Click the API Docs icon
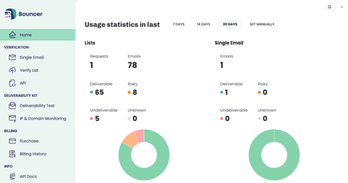Screen dimensions: 348x183 [x=12, y=176]
